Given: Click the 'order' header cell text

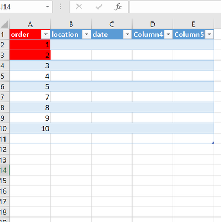Looking at the screenshot, I should (20, 34).
